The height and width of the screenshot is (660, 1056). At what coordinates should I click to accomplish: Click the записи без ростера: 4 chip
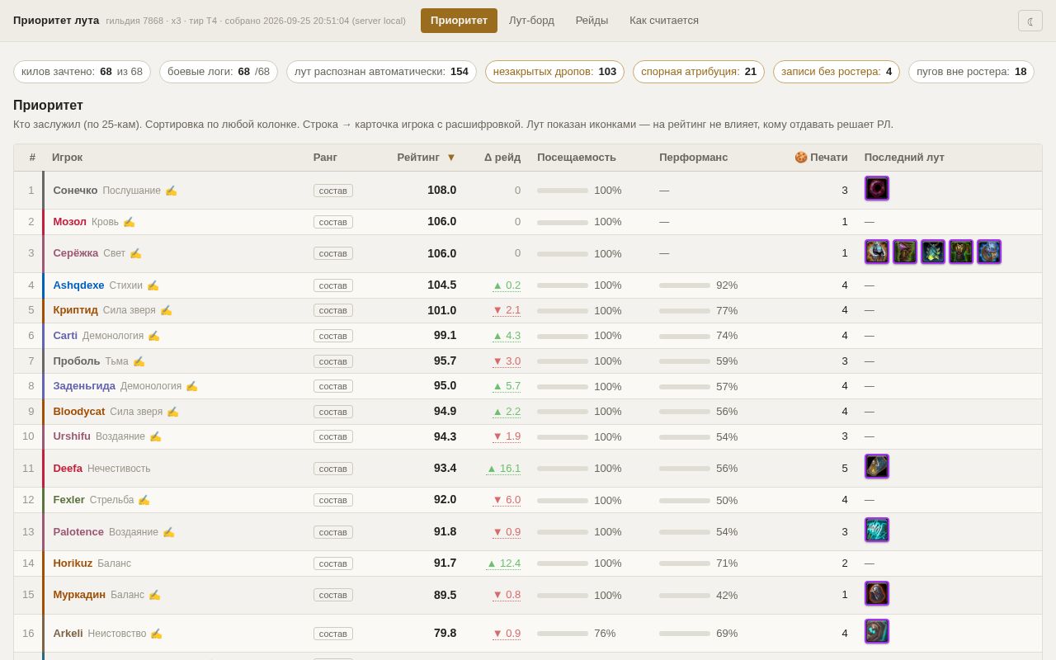(x=837, y=72)
